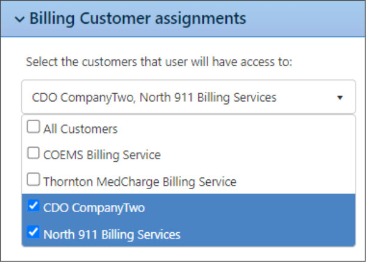Check the All Customers checkbox
This screenshot has height=262, width=366.
click(x=34, y=128)
